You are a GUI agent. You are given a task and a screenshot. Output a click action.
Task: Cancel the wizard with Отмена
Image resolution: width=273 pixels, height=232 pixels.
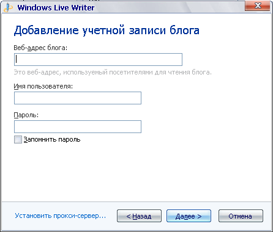(241, 216)
